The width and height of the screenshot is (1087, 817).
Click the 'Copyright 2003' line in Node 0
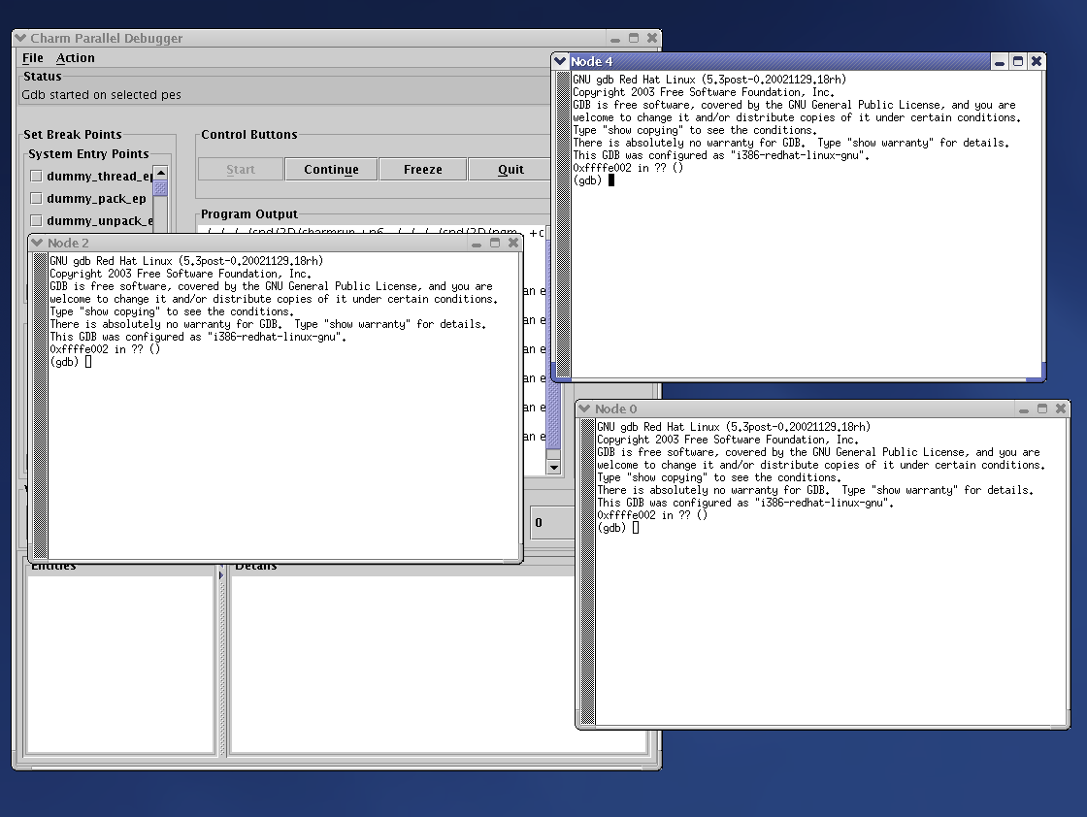click(728, 440)
